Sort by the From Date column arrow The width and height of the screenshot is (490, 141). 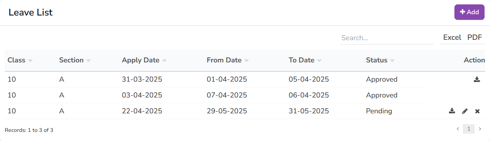(x=246, y=61)
